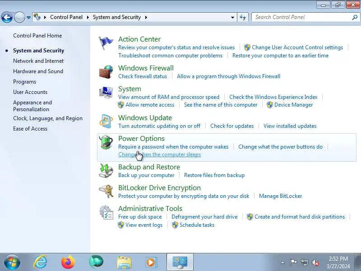Click the Action Center flag in tray

293,262
